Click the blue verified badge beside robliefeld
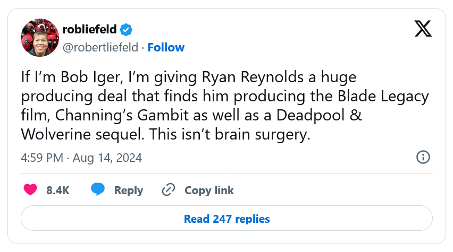Viewport: 453px width, 252px height. pos(126,29)
